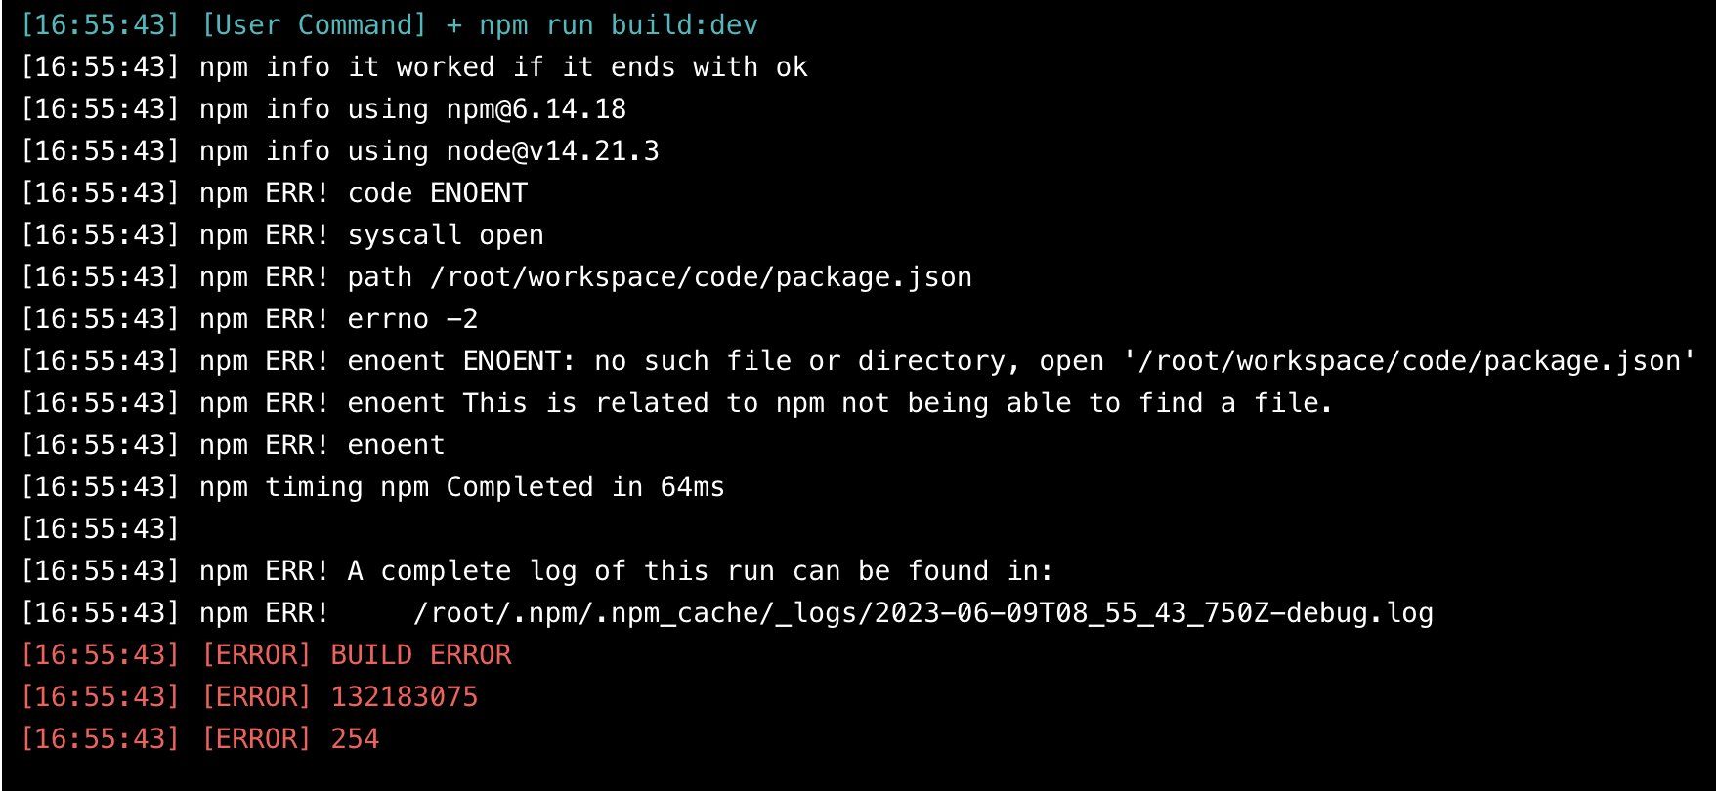This screenshot has width=1716, height=791.
Task: Click the 'no such file or directory' message
Action: click(x=800, y=361)
